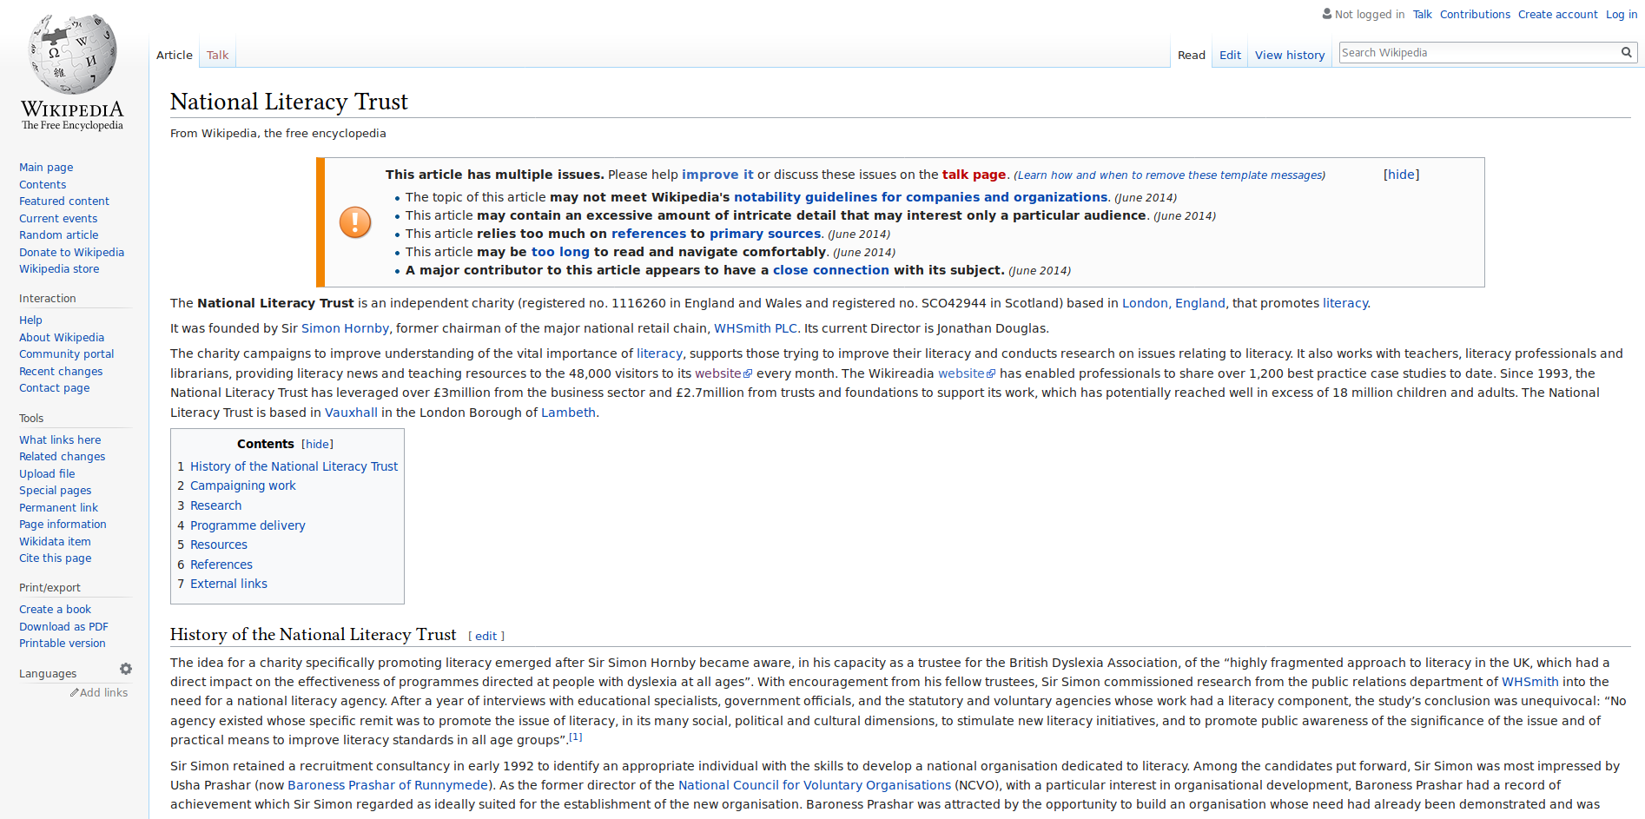Screen dimensions: 1645x819
Task: Open the View history tab
Action: click(1290, 55)
